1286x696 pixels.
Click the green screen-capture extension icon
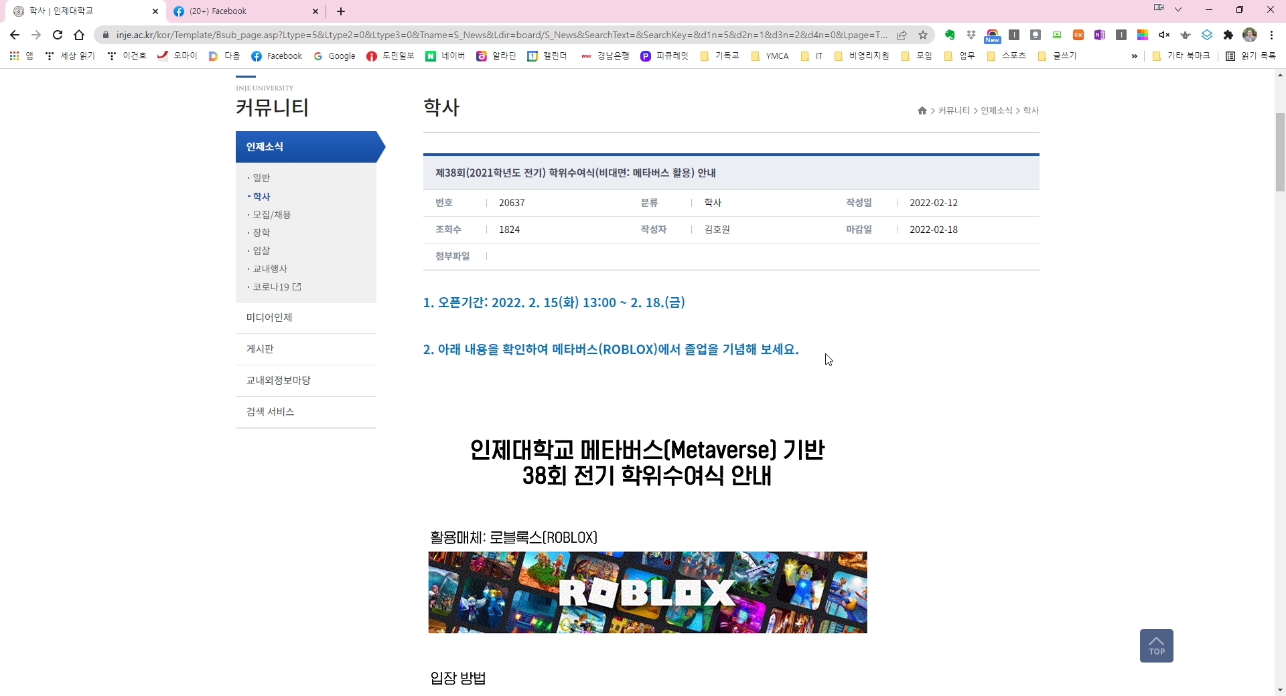[x=1056, y=35]
